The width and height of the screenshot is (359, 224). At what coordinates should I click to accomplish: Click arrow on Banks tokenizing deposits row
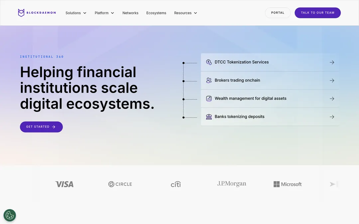pos(332,117)
